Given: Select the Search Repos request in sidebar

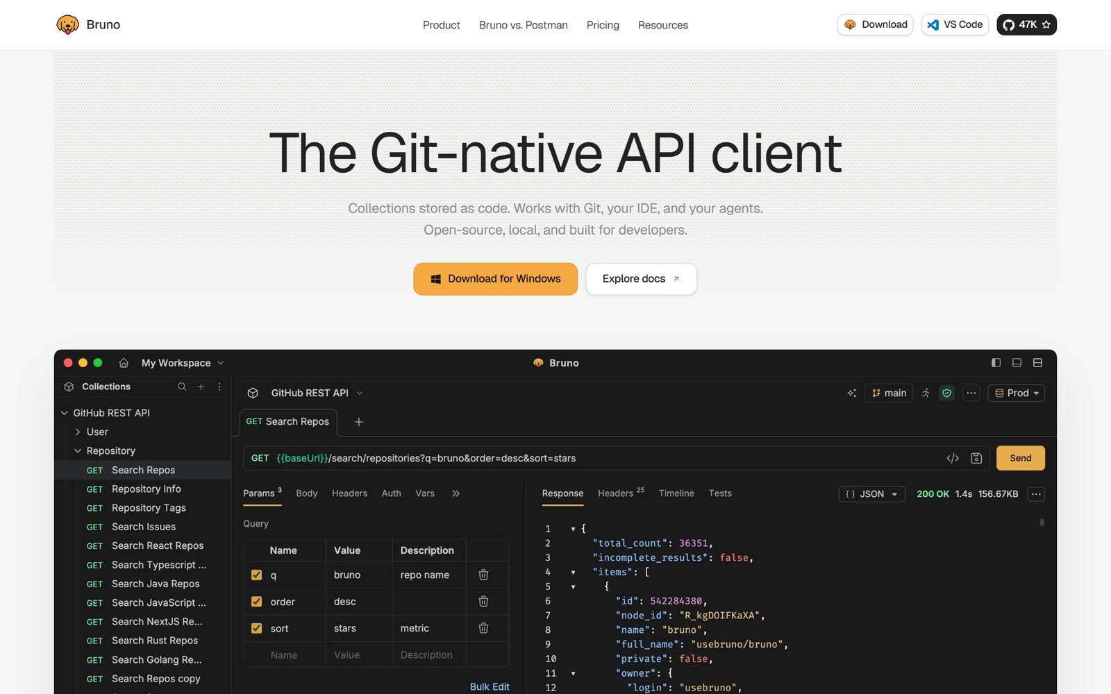Looking at the screenshot, I should (142, 470).
